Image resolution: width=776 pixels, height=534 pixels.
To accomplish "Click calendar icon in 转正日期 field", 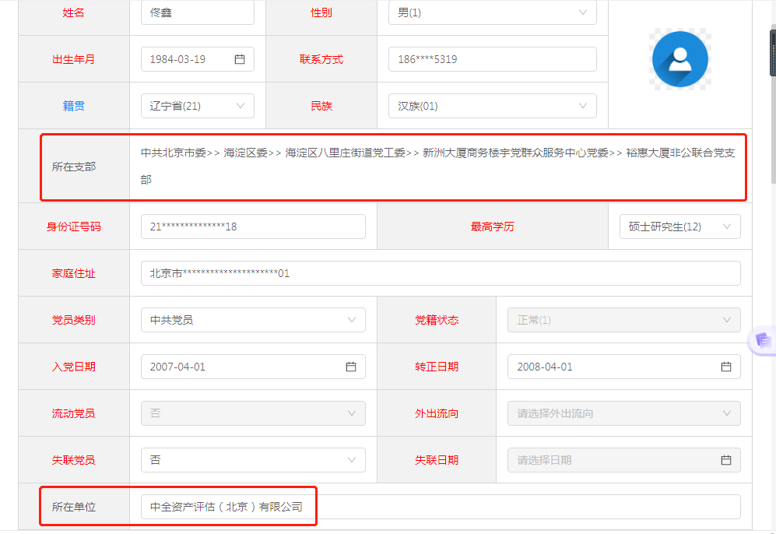I will [x=725, y=367].
